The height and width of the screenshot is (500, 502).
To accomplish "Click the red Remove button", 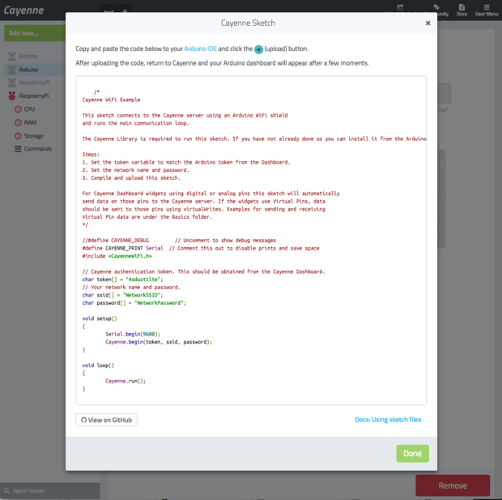I will [x=453, y=485].
